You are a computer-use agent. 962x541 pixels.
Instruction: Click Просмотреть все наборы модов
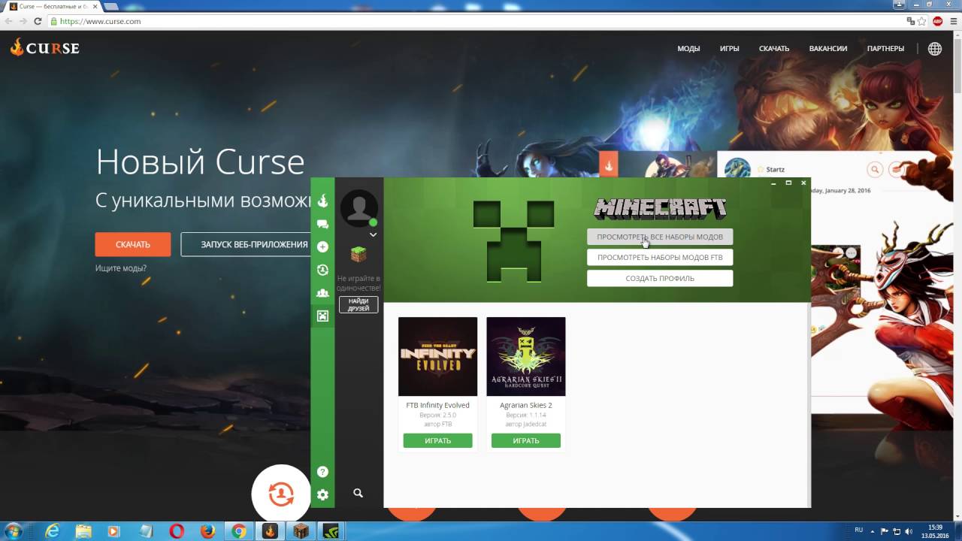660,237
